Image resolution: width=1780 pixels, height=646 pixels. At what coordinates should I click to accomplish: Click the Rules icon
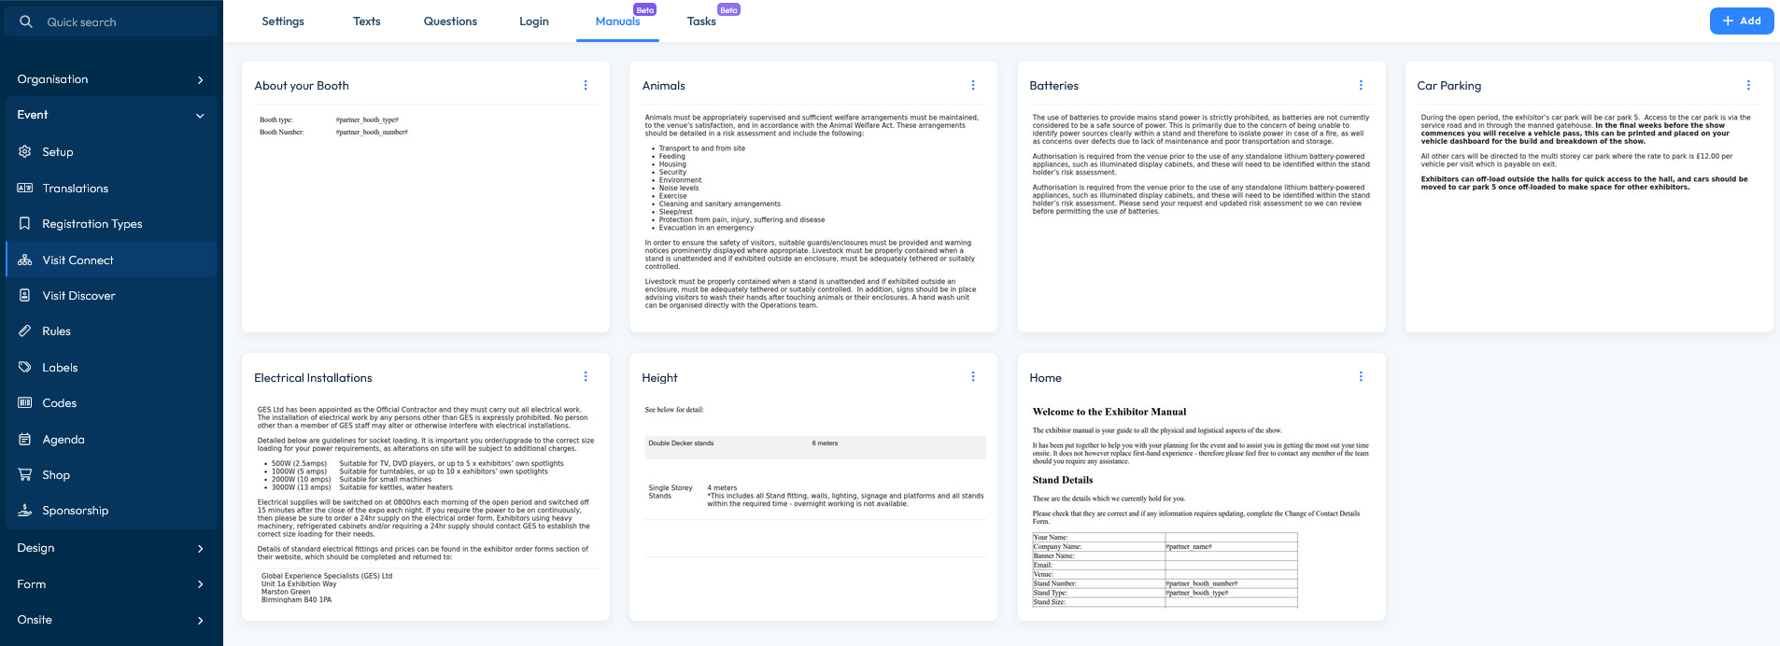25,331
